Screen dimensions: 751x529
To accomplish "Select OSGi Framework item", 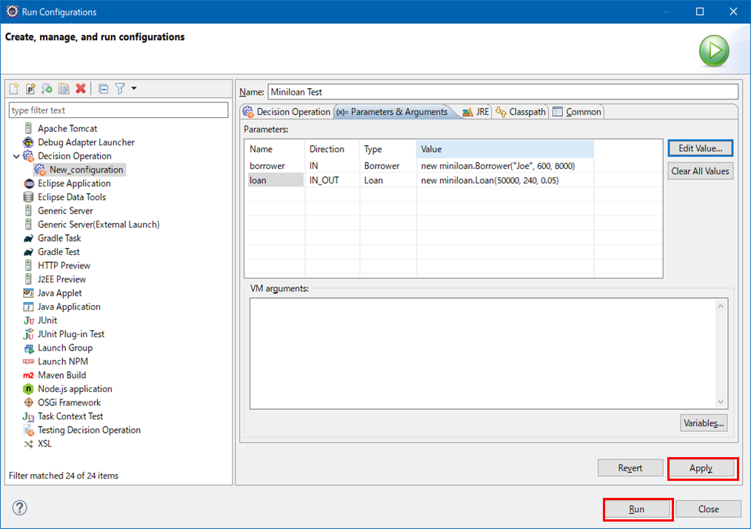I will coord(69,402).
